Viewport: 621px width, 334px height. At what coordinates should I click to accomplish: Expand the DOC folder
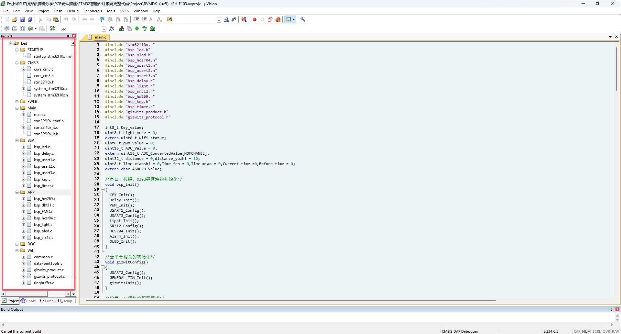coord(17,244)
